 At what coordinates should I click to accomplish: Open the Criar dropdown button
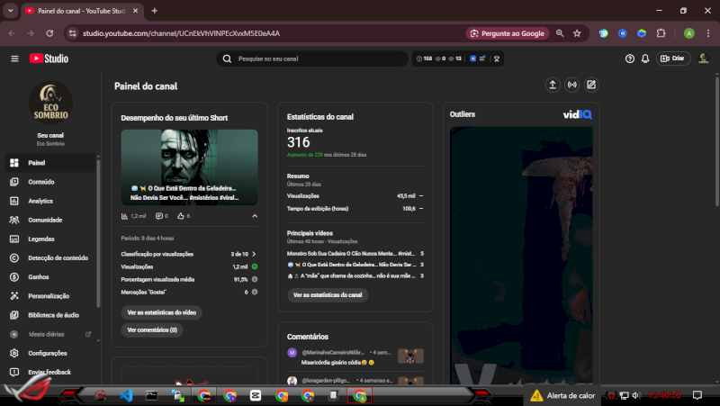(x=674, y=59)
